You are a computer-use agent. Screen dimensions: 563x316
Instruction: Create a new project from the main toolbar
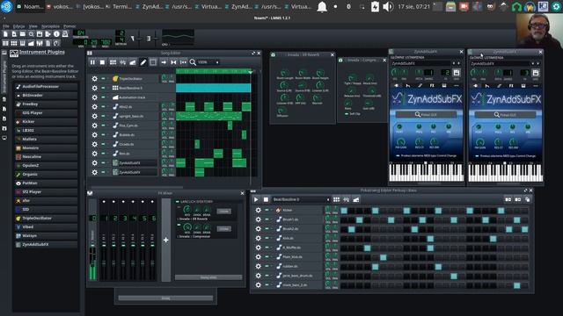coord(5,34)
